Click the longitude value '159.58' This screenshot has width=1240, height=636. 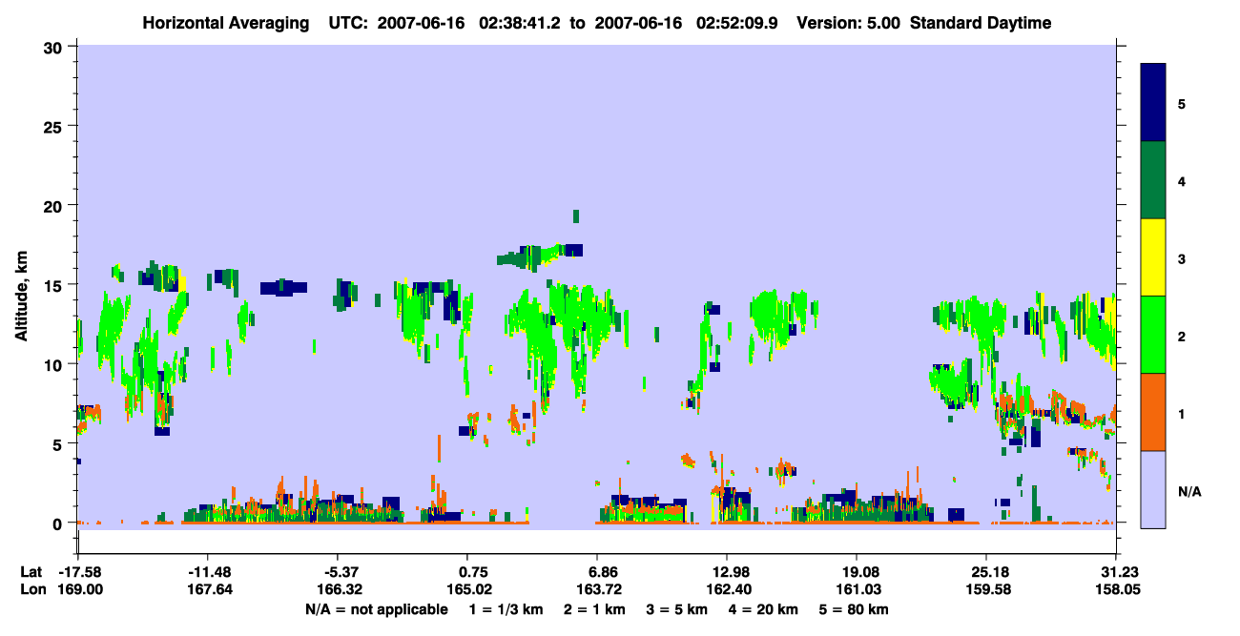(986, 590)
